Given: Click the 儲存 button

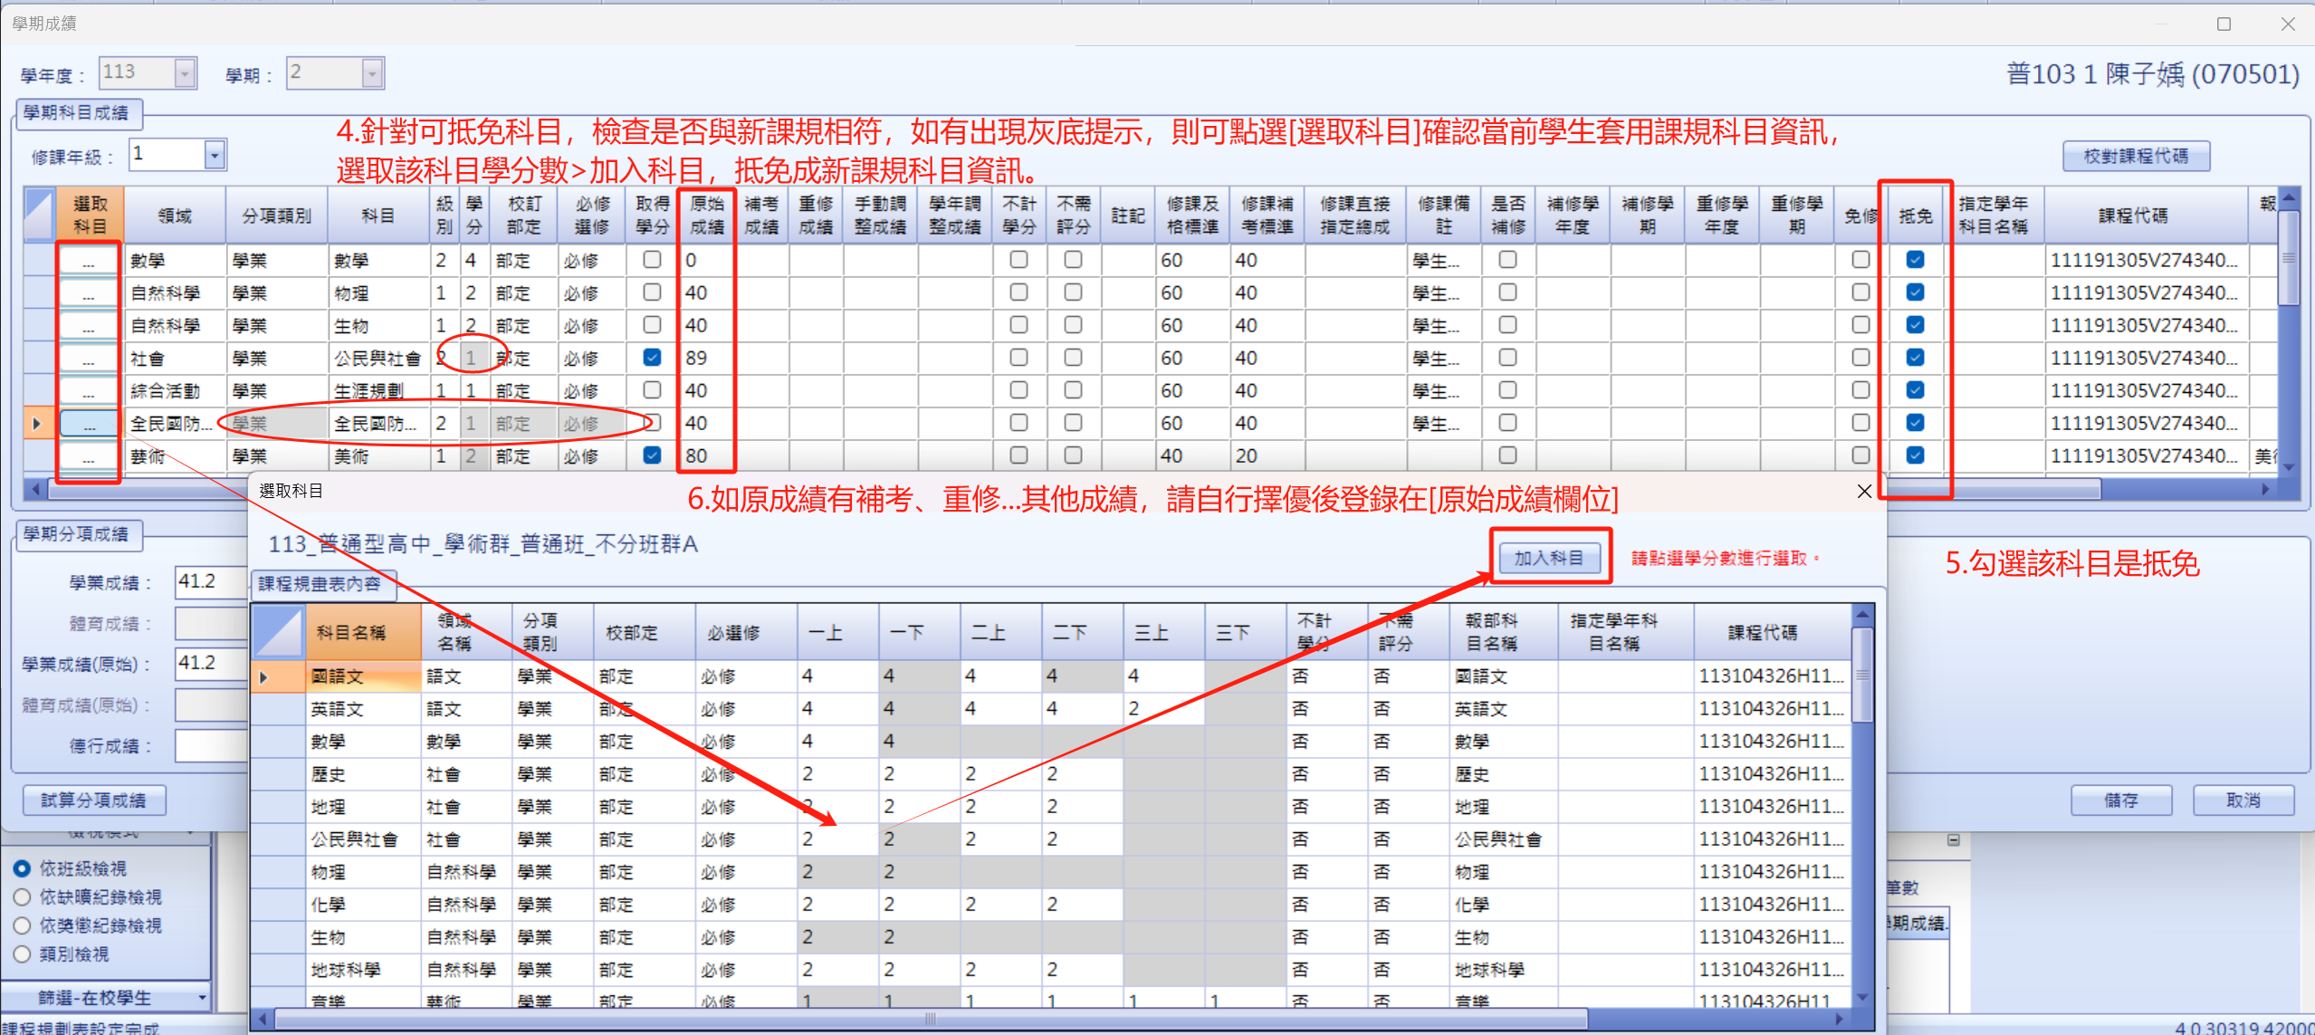Looking at the screenshot, I should (2120, 800).
